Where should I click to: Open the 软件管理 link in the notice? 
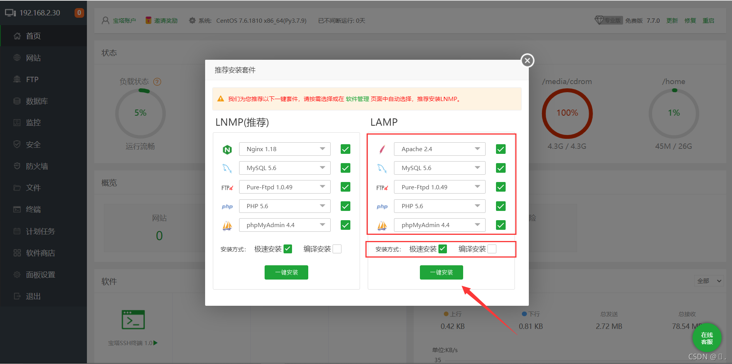357,99
